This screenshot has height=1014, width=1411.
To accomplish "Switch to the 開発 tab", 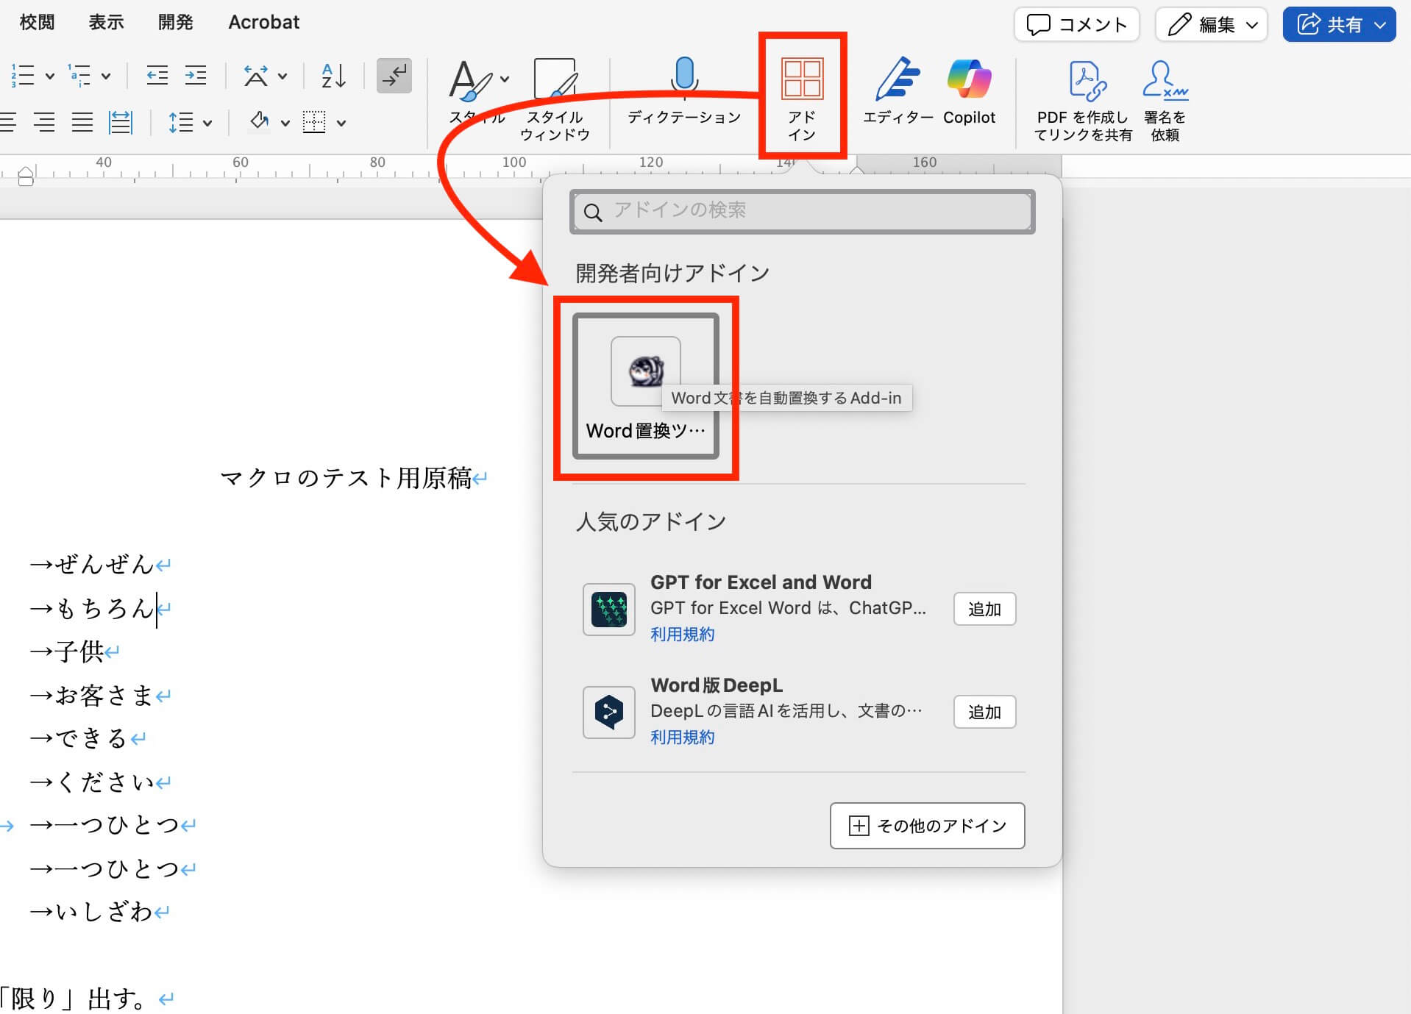I will click(x=176, y=22).
